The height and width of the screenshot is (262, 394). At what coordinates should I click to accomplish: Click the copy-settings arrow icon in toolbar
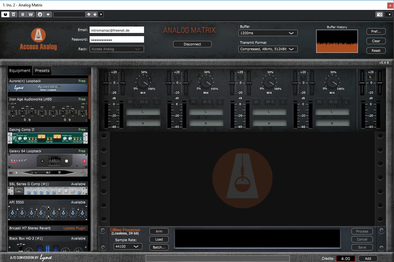point(48,14)
